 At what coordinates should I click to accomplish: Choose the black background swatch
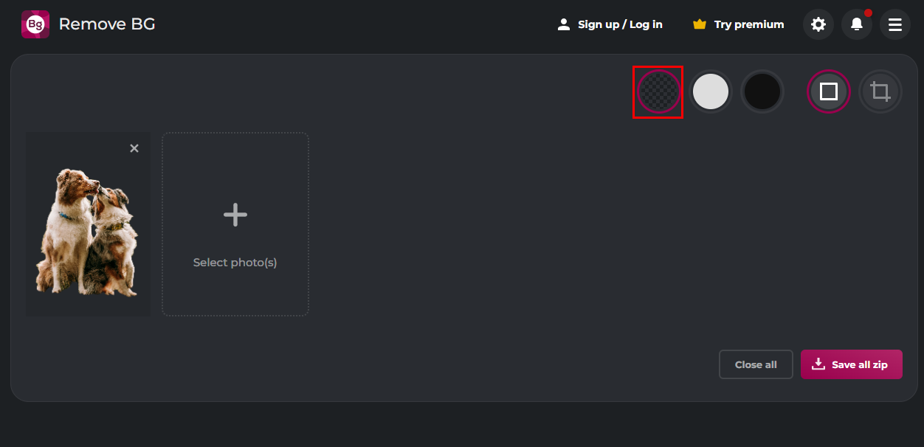pyautogui.click(x=762, y=91)
